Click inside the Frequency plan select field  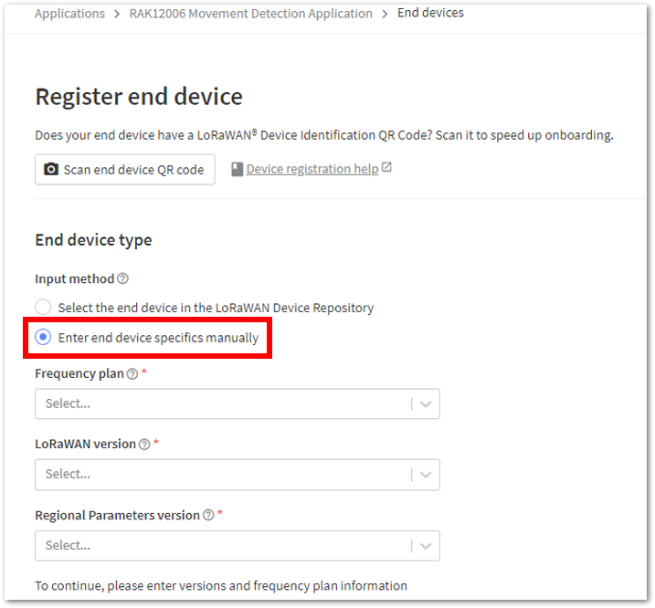coord(238,404)
